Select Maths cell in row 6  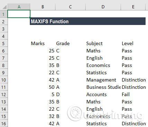click(x=103, y=51)
